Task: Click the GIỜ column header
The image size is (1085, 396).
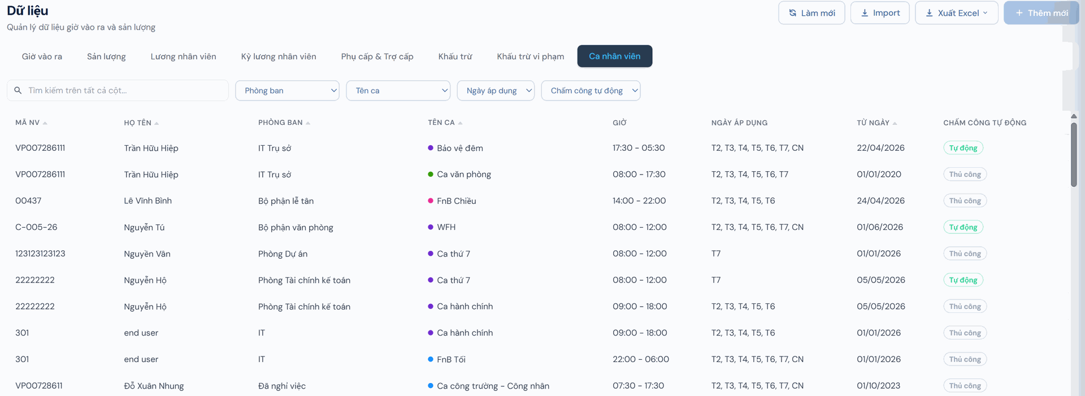Action: point(619,123)
